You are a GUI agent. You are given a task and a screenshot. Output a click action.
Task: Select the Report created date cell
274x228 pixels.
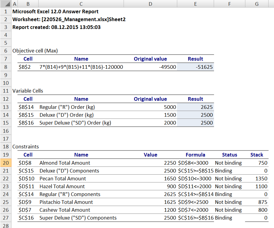(56, 27)
